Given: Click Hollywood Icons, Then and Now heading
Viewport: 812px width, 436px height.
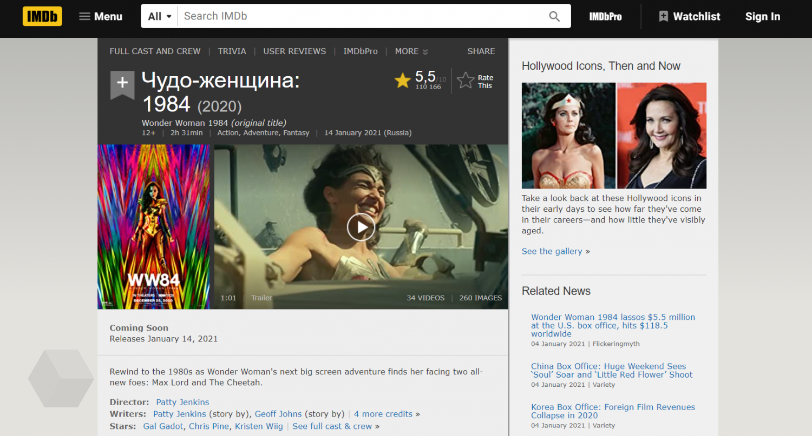Looking at the screenshot, I should (x=601, y=66).
